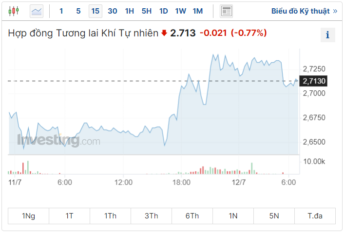Switch to the 1H interval
Screen dimensions: 345x232
pyautogui.click(x=129, y=11)
